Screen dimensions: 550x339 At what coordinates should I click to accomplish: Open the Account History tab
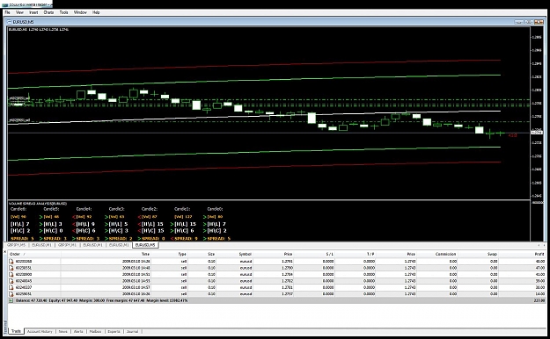point(40,331)
